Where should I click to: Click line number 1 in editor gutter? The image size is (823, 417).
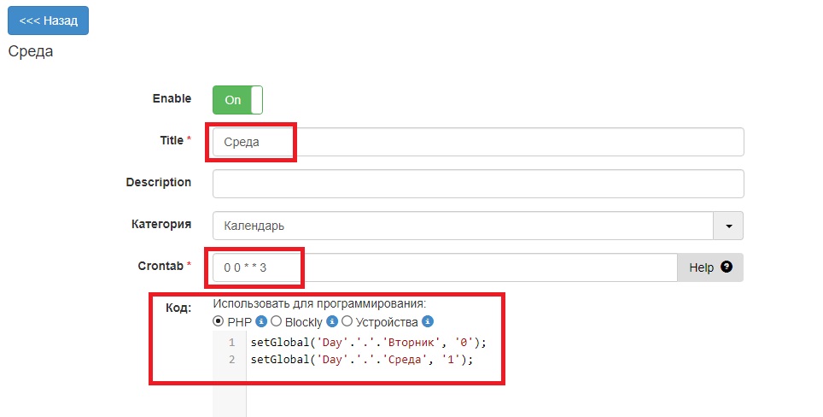pyautogui.click(x=231, y=343)
